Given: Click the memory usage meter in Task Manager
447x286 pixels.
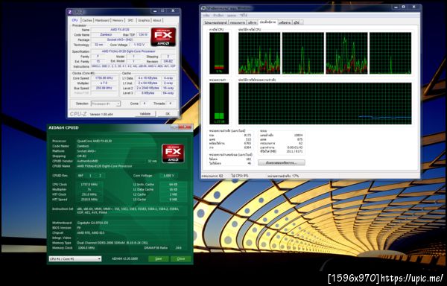Looking at the screenshot, I should pos(219,104).
